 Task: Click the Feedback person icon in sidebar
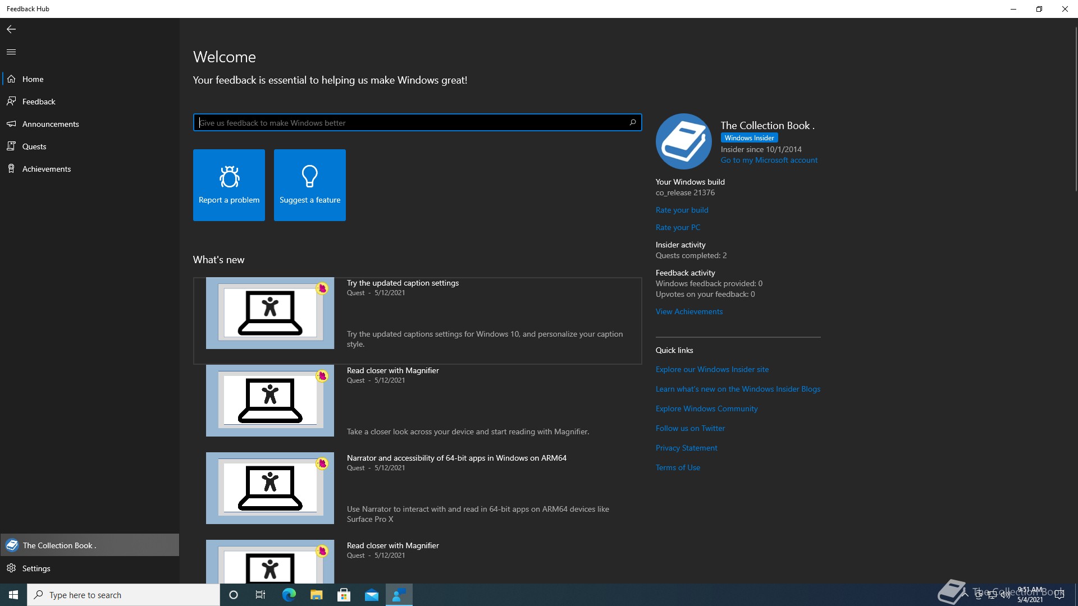(11, 102)
